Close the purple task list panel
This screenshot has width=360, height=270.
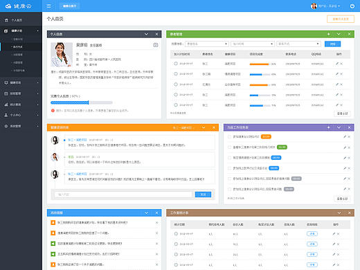(349, 127)
